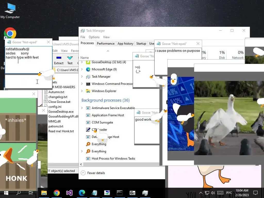The height and width of the screenshot is (198, 264).
Task: Select GooseDesktop.exe in the file list
Action: (61, 111)
